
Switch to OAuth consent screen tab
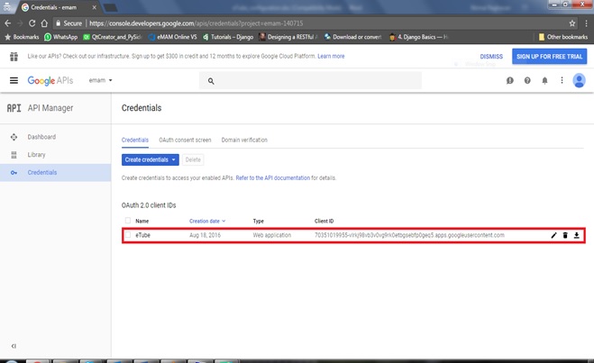(x=185, y=140)
